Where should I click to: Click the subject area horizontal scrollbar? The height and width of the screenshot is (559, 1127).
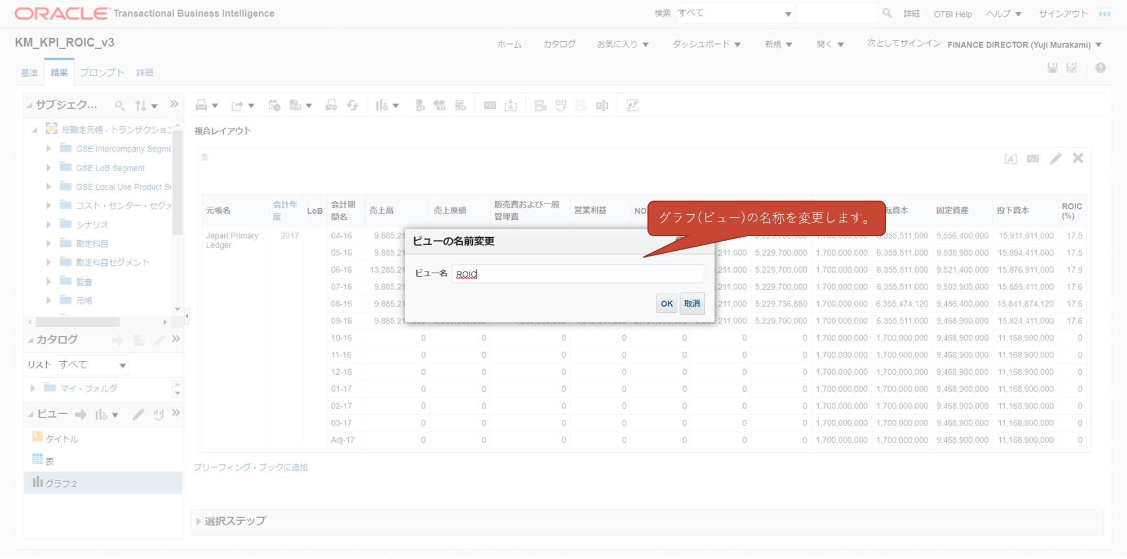point(77,322)
